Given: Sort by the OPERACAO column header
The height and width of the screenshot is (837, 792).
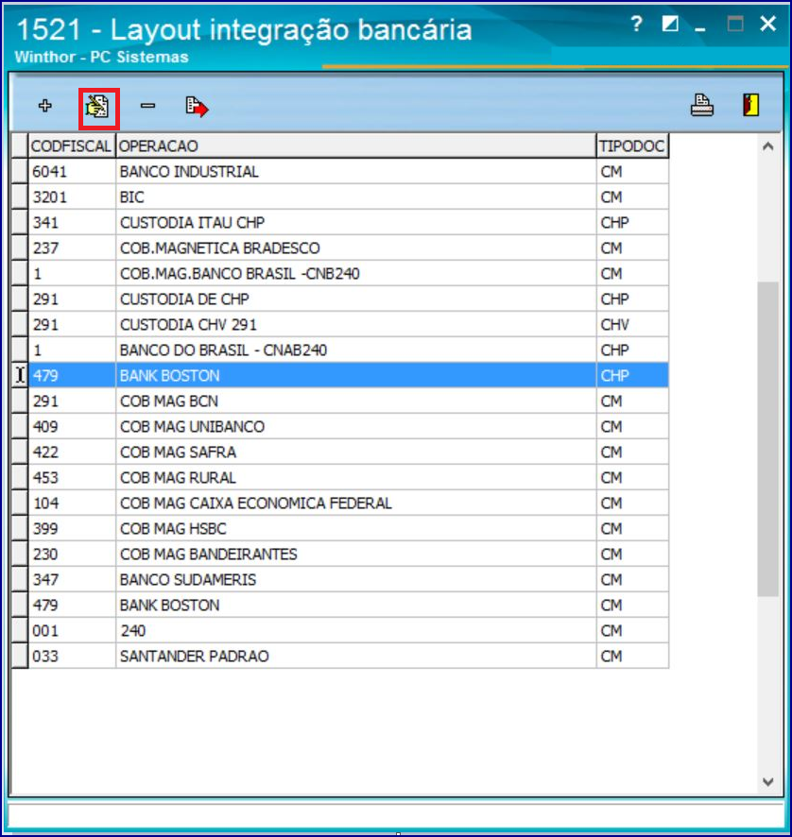Looking at the screenshot, I should (x=355, y=145).
